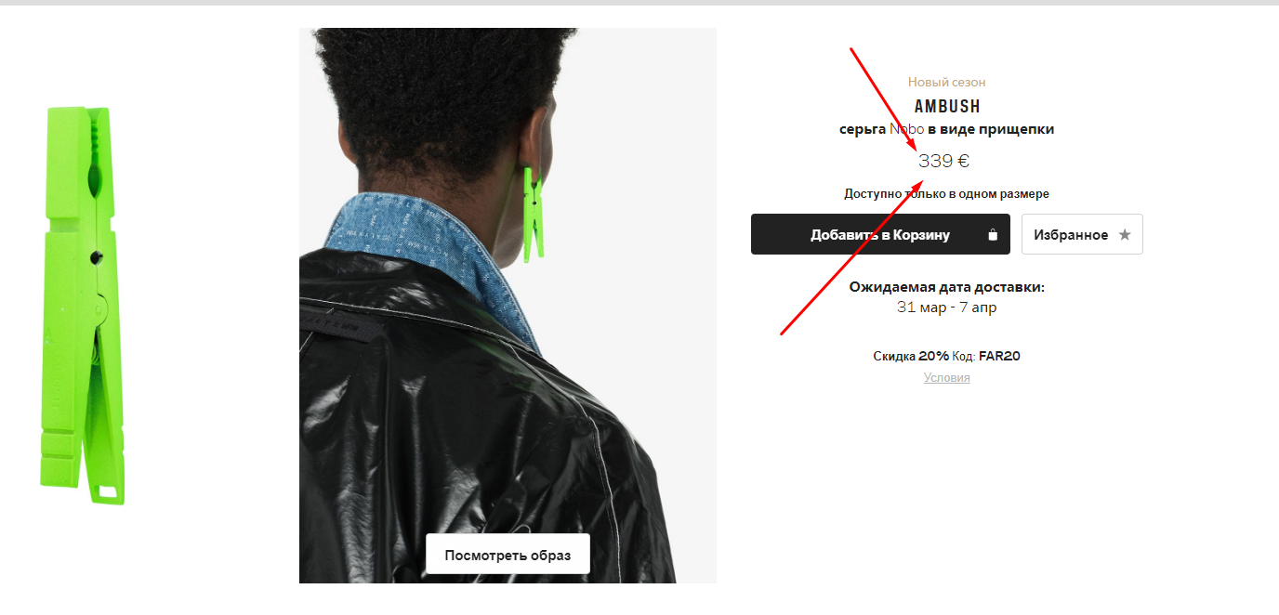Save product to Избранное
Viewport: 1279px width, 615px height.
1082,234
